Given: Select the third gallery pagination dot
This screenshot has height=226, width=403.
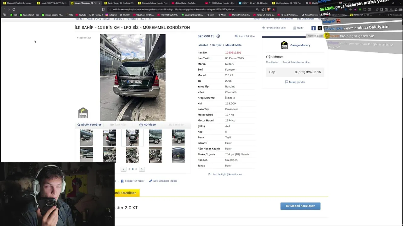Looking at the screenshot, I should 136,169.
